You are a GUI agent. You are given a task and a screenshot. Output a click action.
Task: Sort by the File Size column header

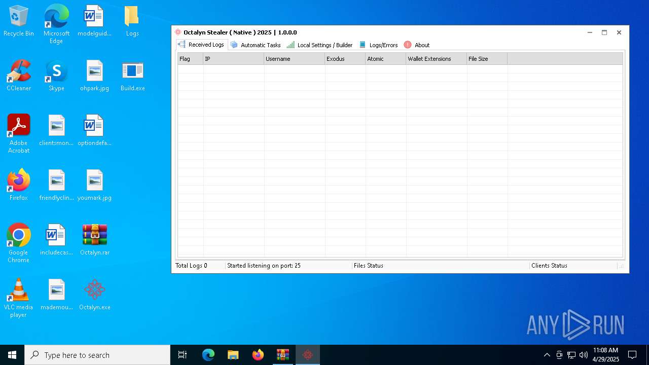pos(487,59)
